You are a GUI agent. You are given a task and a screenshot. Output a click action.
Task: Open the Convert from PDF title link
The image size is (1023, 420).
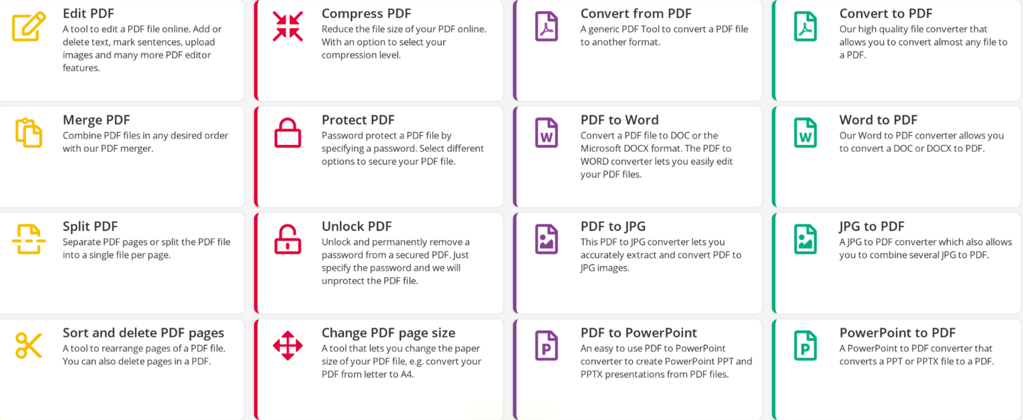click(x=636, y=13)
